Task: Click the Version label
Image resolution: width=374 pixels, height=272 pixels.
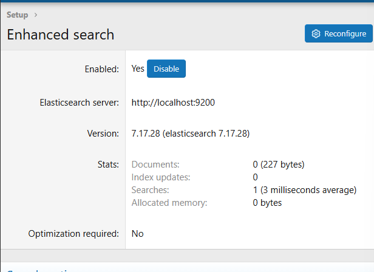Action: coord(103,134)
